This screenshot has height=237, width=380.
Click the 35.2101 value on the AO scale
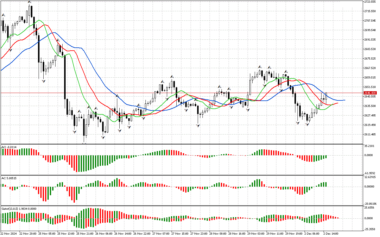(370, 146)
